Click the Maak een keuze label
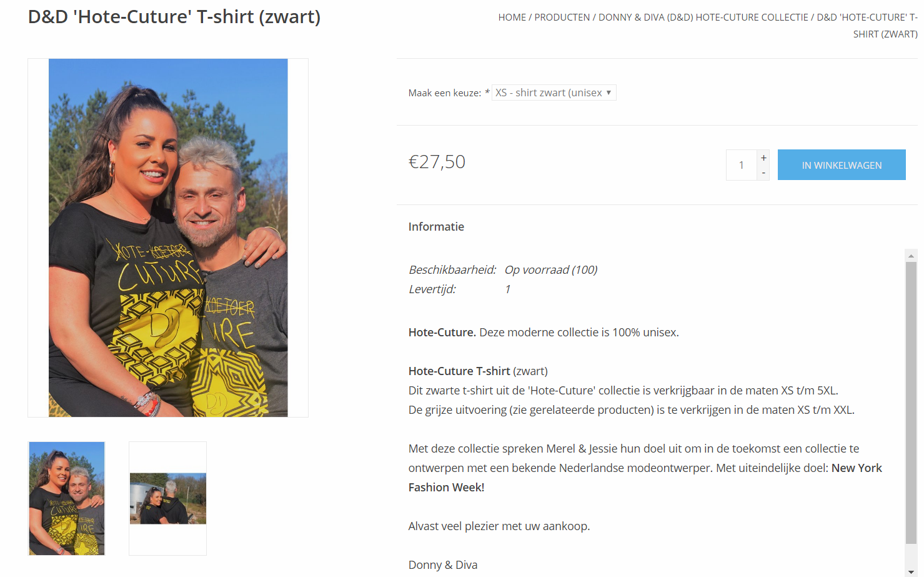The image size is (924, 577). [445, 93]
